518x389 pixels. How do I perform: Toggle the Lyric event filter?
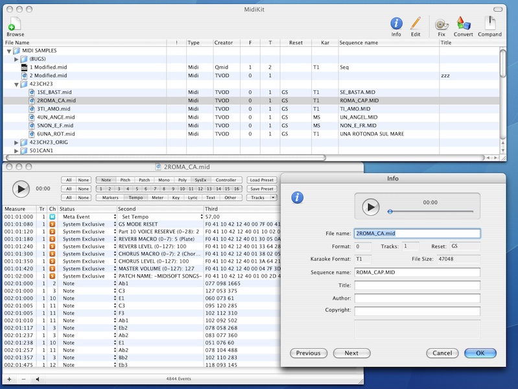coord(193,198)
